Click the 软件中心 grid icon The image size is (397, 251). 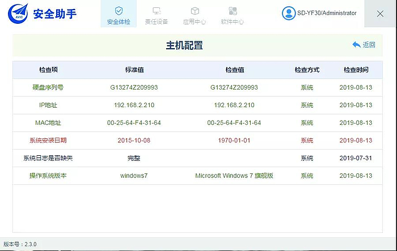(233, 11)
